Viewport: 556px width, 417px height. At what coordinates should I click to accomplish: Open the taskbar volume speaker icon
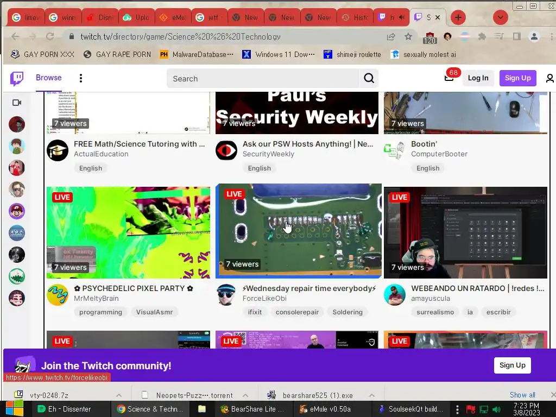497,409
